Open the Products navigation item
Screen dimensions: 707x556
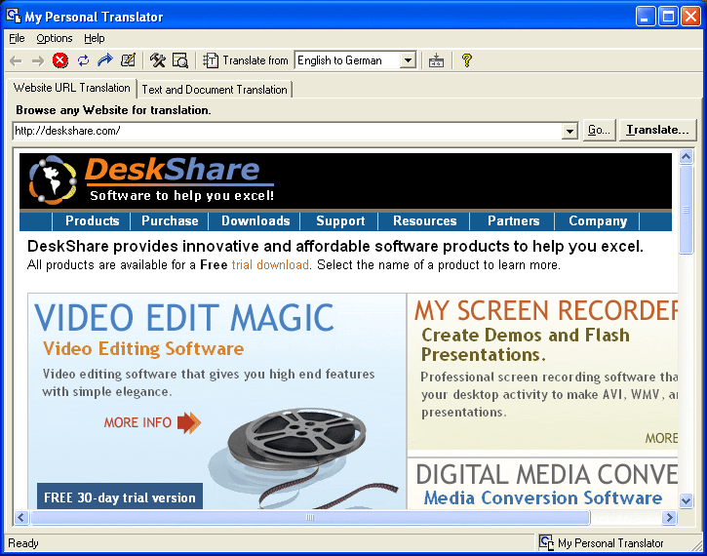click(92, 221)
